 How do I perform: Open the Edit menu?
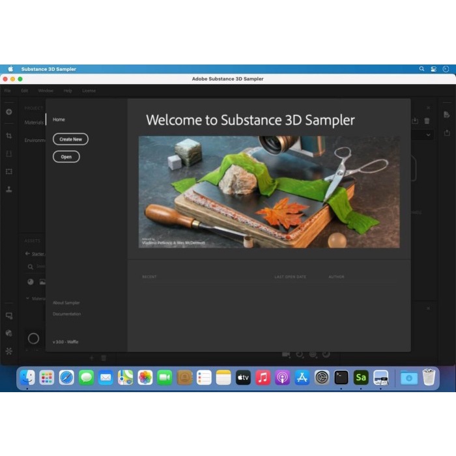25,91
